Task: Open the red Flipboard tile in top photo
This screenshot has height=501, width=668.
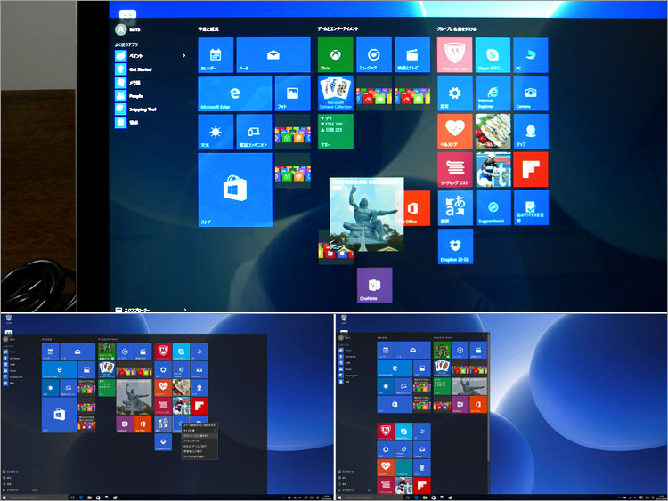Action: [531, 169]
